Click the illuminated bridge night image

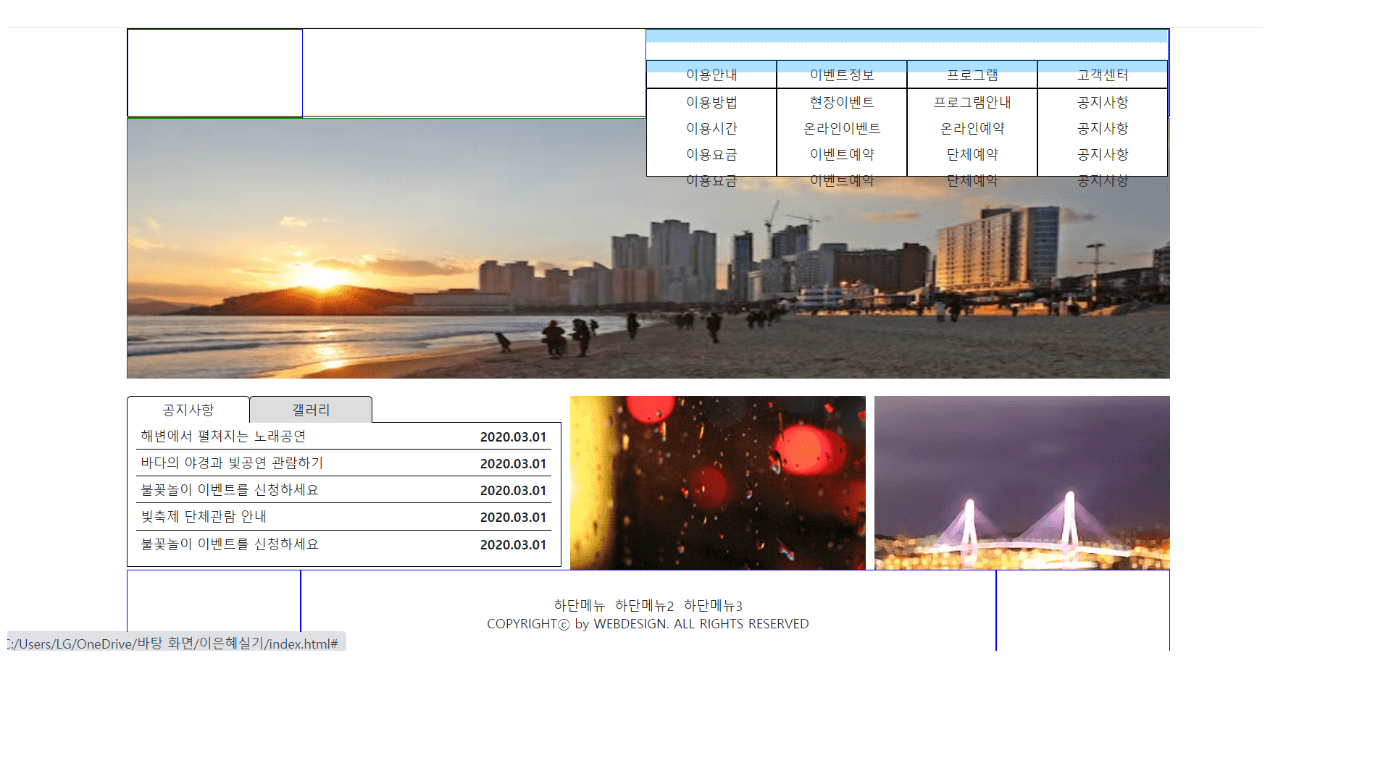(1022, 483)
